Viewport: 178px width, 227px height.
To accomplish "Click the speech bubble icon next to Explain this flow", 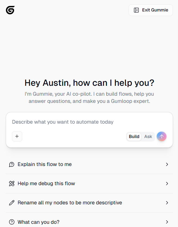I will [x=11, y=164].
